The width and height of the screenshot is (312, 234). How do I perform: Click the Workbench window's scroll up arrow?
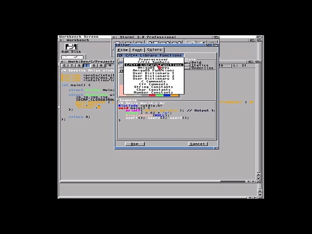(260, 191)
